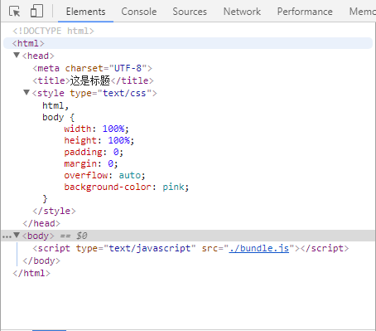
Task: Open the Performance tab
Action: click(305, 12)
